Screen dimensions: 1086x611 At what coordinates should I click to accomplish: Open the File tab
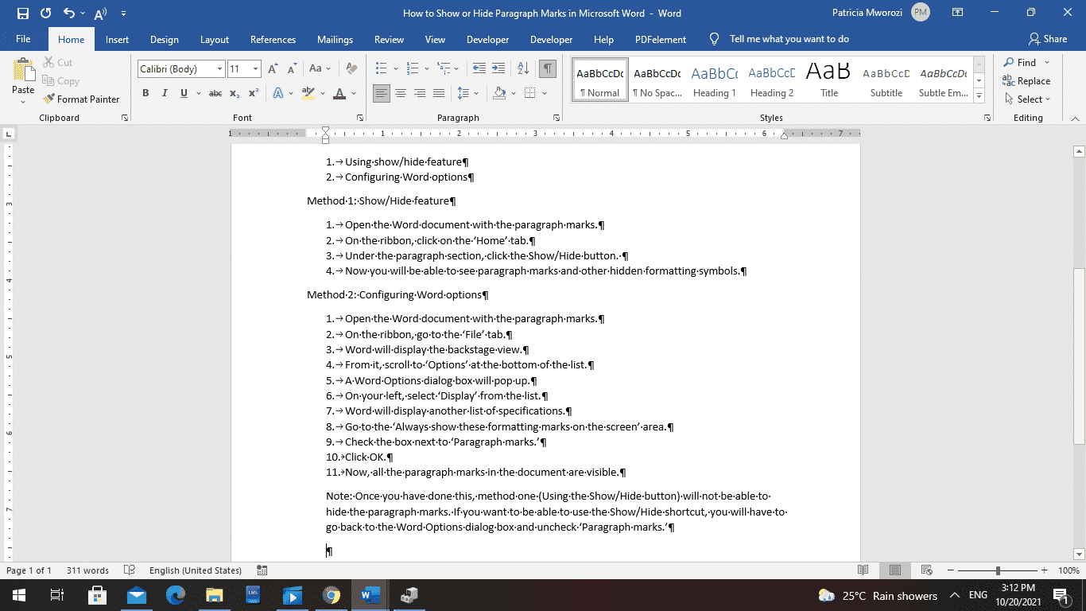[23, 40]
